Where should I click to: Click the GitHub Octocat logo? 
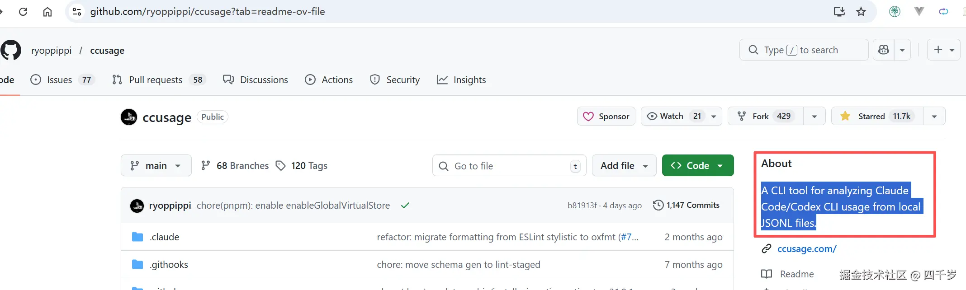coord(11,50)
